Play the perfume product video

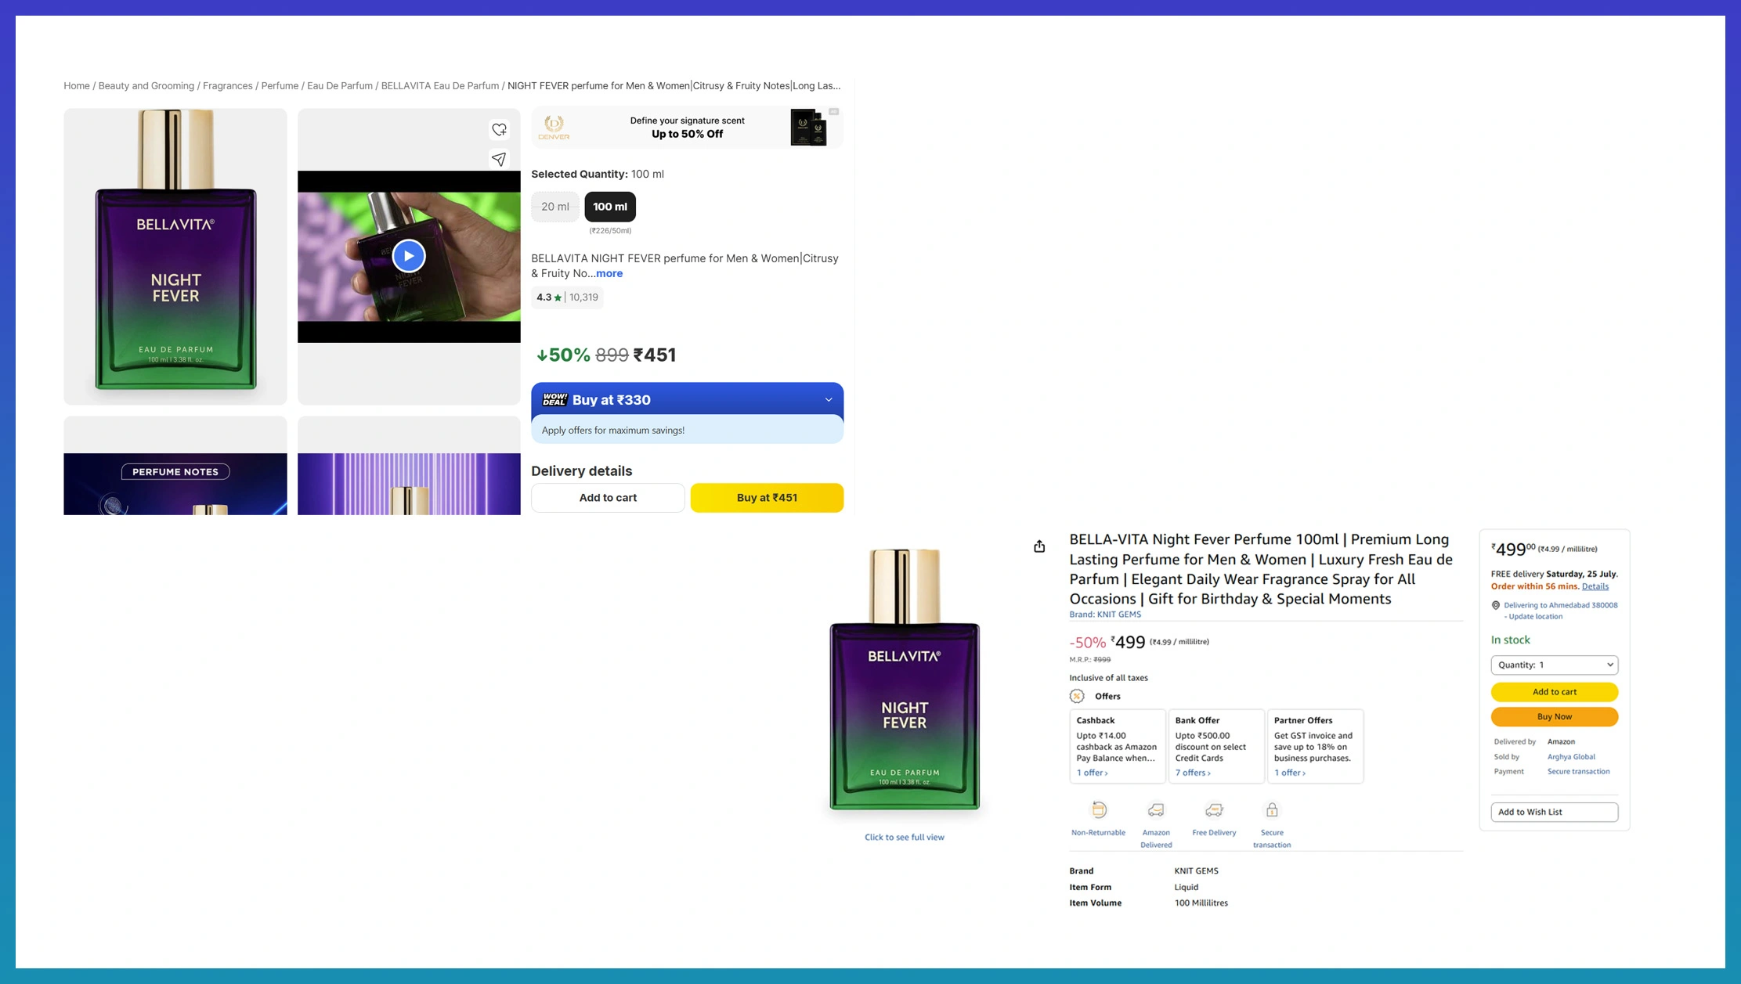pos(409,256)
